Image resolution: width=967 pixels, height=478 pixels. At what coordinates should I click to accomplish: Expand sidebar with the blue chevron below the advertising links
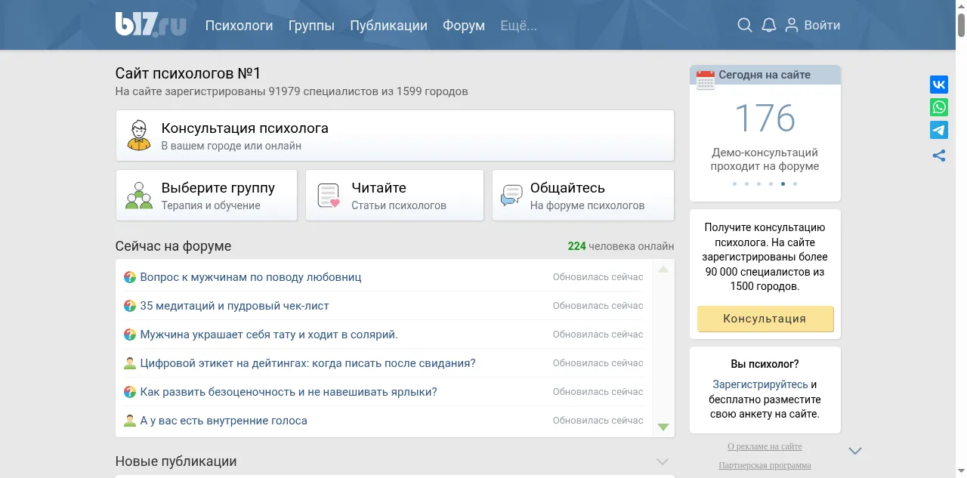point(855,451)
